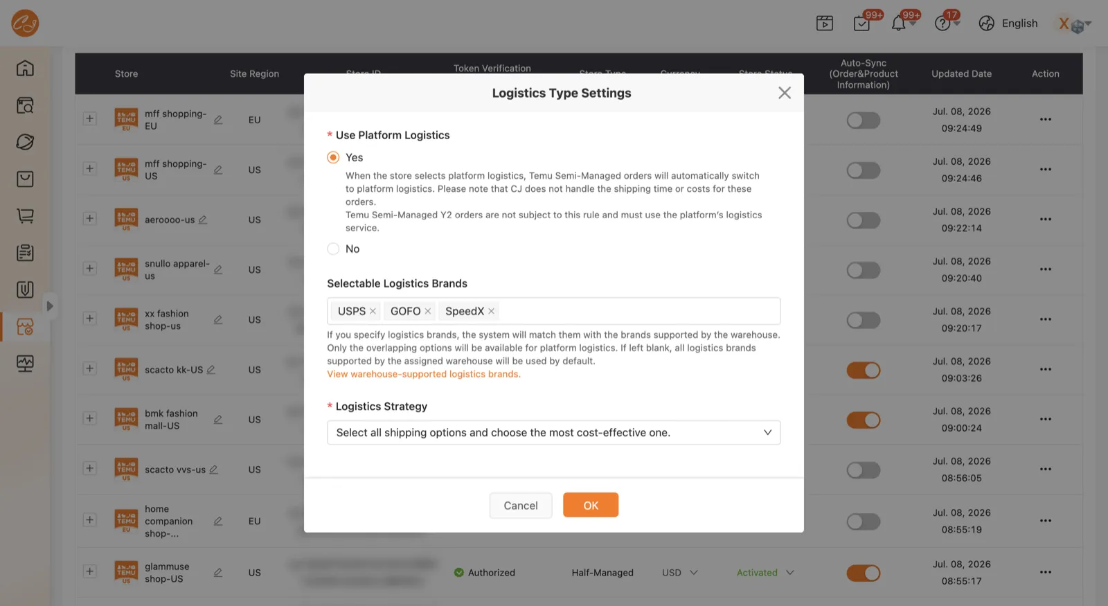Select Yes for Use Platform Logistics
This screenshot has width=1108, height=606.
tap(333, 157)
